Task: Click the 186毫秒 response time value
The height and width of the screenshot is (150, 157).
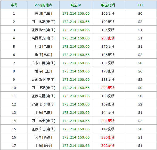Action: (x=108, y=55)
